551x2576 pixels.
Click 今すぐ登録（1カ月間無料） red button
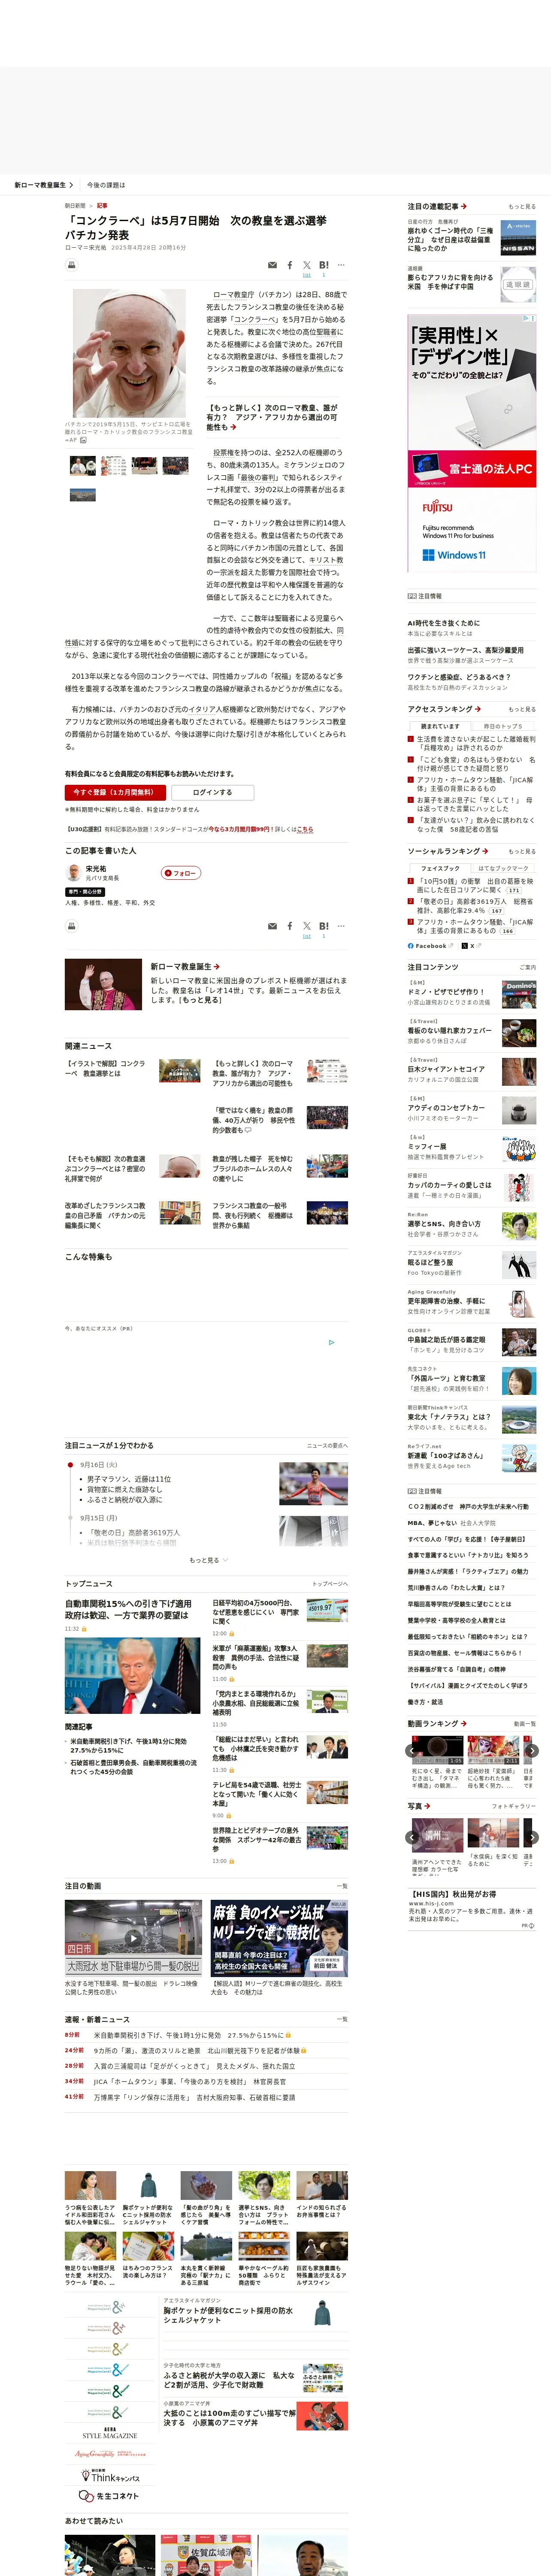(x=114, y=792)
